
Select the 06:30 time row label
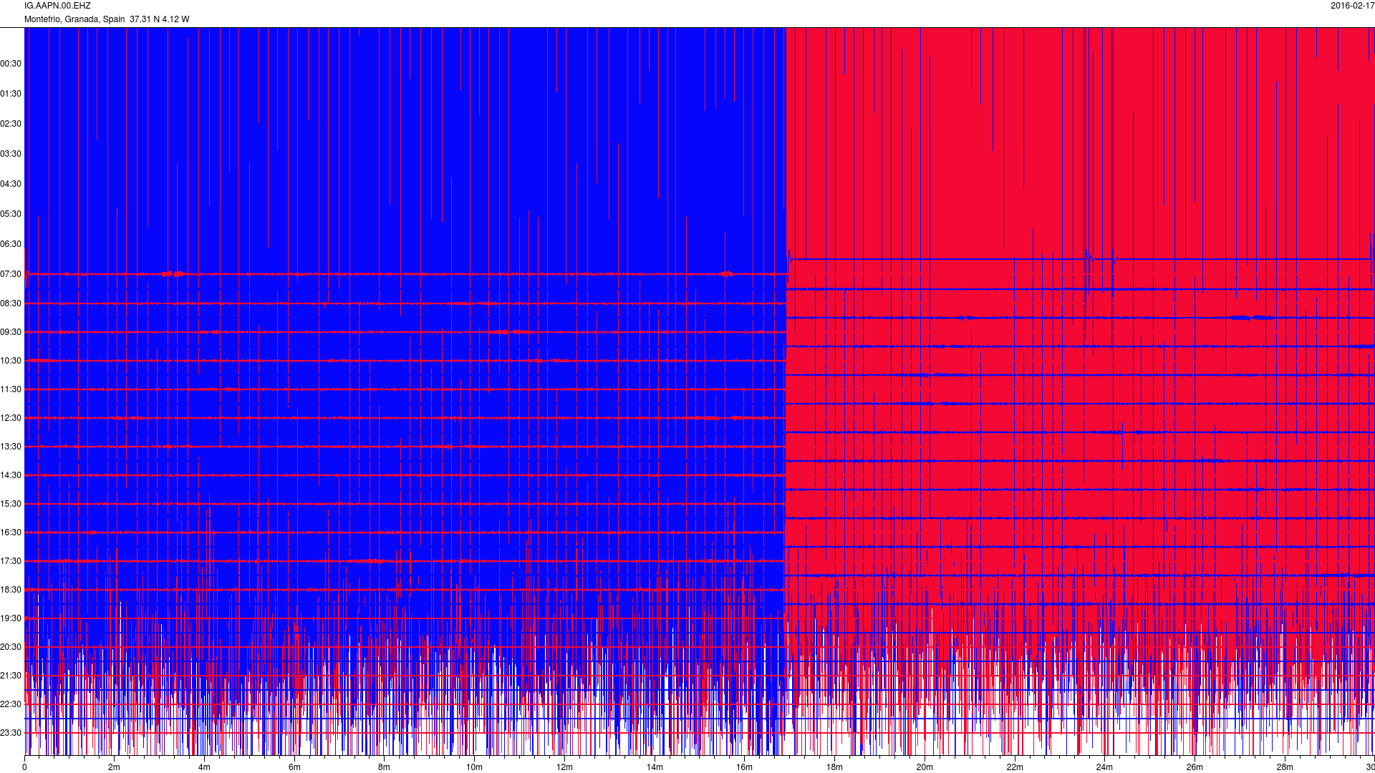(x=11, y=244)
